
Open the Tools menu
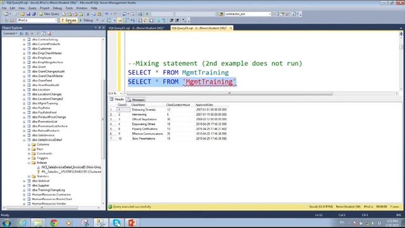(69, 8)
